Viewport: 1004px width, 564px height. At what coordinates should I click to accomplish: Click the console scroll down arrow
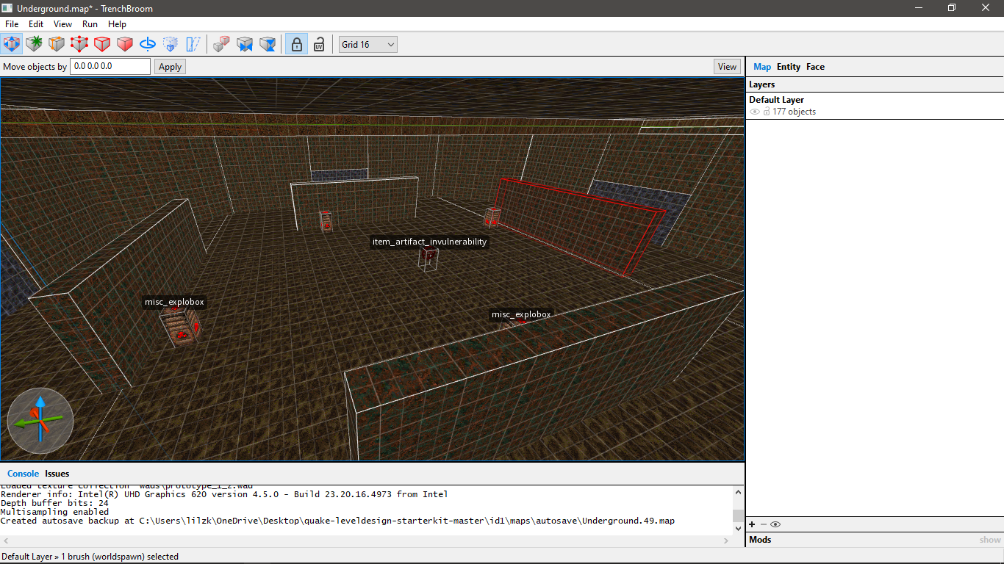coord(739,528)
